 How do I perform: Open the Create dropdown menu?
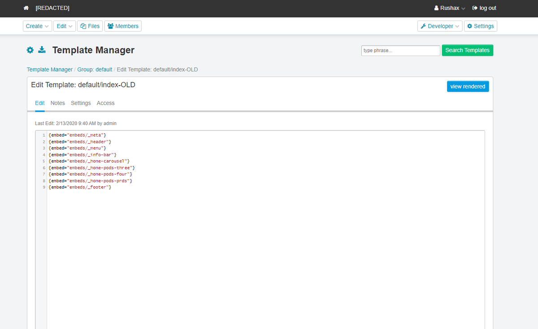(38, 26)
